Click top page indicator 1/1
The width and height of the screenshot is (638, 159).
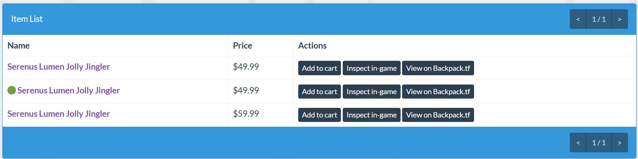599,19
